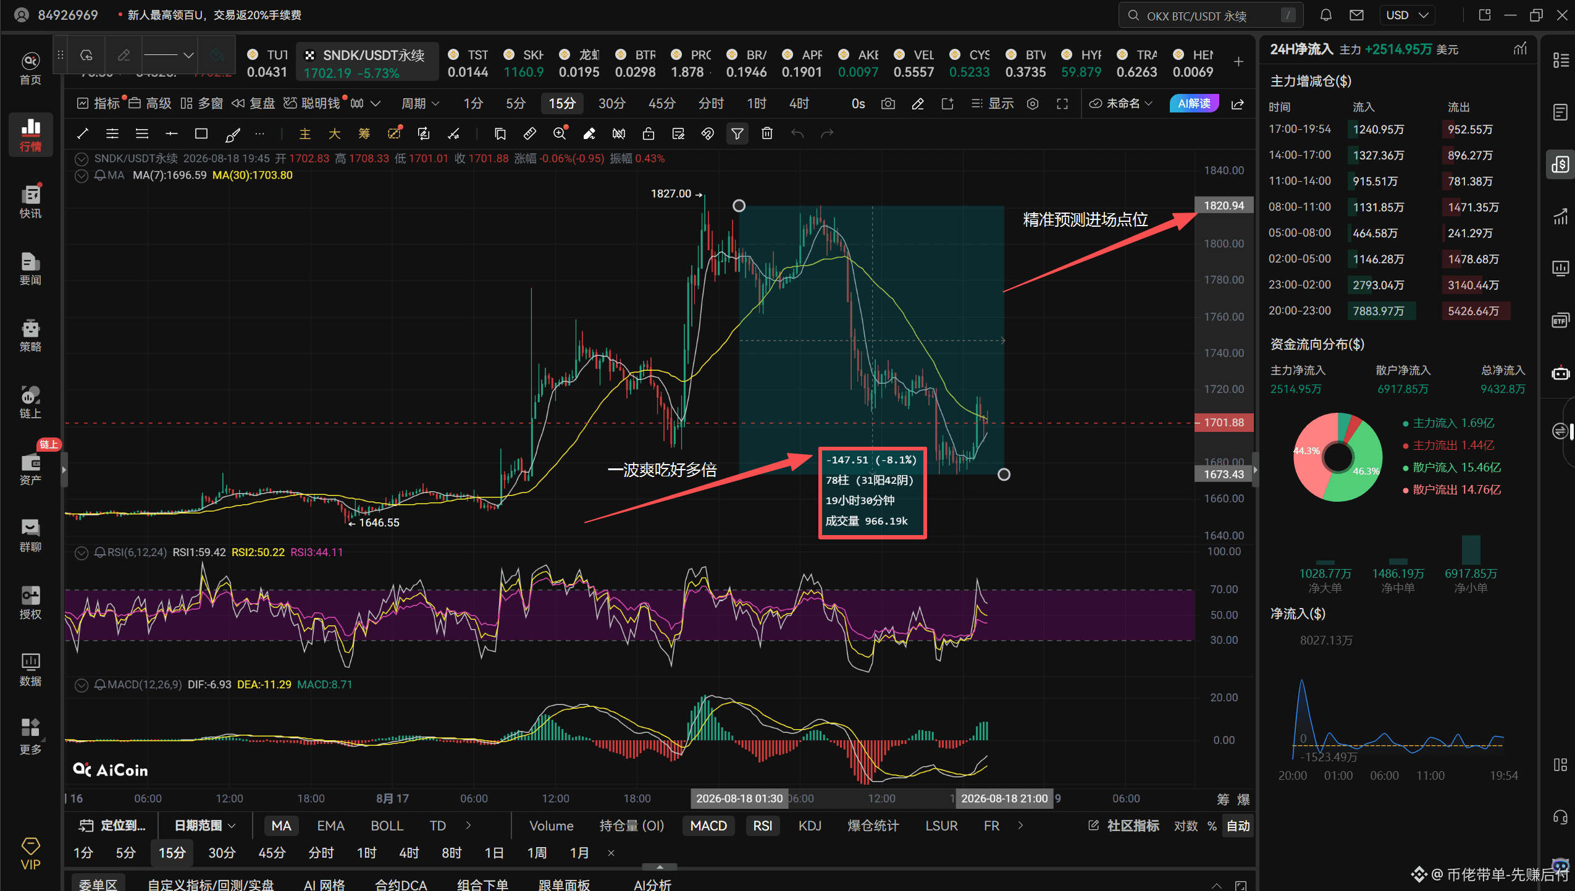Screen dimensions: 1575x891
Task: Click the trash icon to delete drawings
Action: point(767,133)
